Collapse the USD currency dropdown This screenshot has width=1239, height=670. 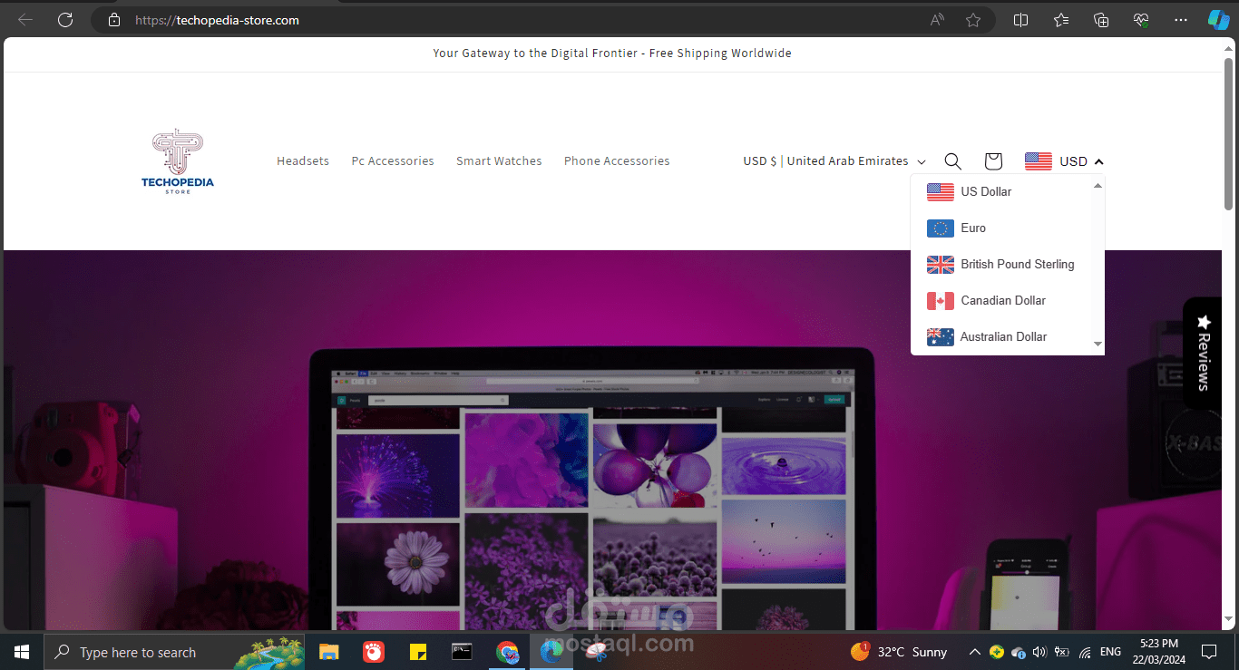coord(1064,161)
